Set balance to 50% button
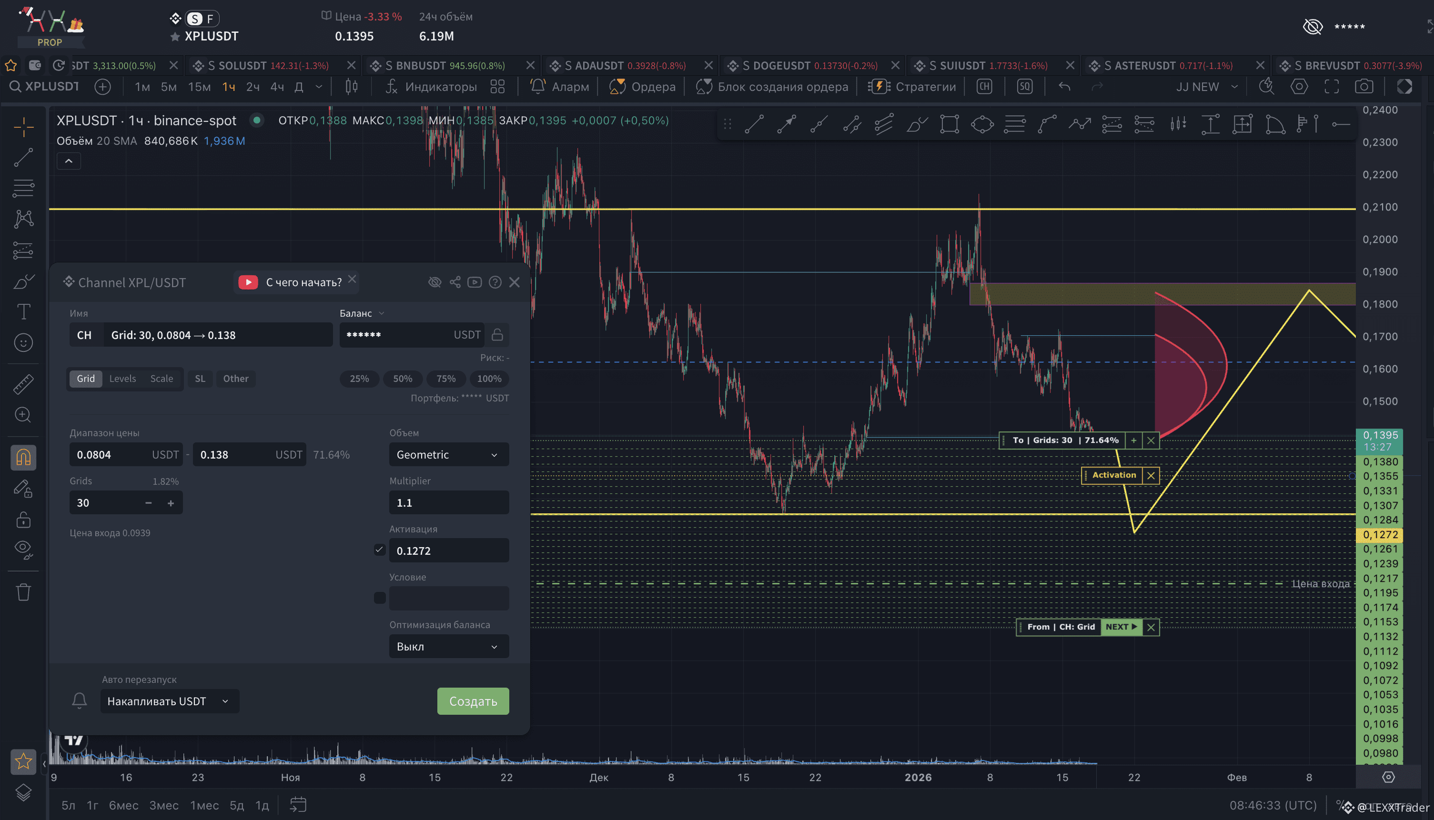The width and height of the screenshot is (1434, 820). [402, 379]
